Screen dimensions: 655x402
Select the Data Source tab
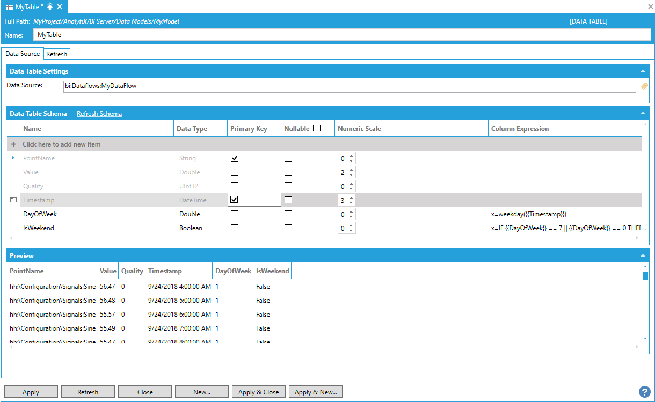(x=23, y=54)
